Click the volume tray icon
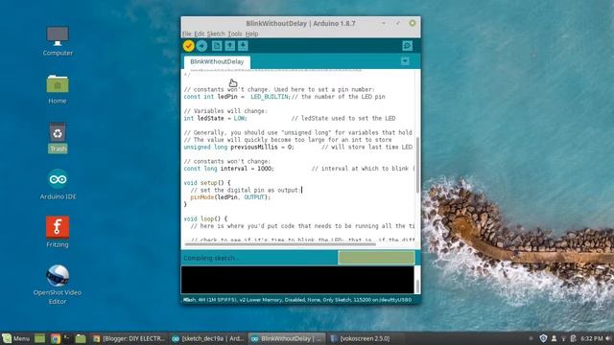614x345 pixels. tap(609, 338)
